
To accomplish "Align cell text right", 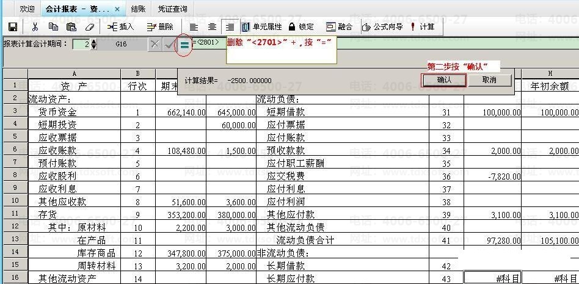I will [x=230, y=27].
